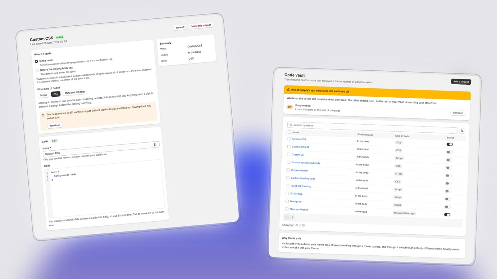Click the warning icon in yellow banner
497x279 pixels.
pyautogui.click(x=288, y=90)
